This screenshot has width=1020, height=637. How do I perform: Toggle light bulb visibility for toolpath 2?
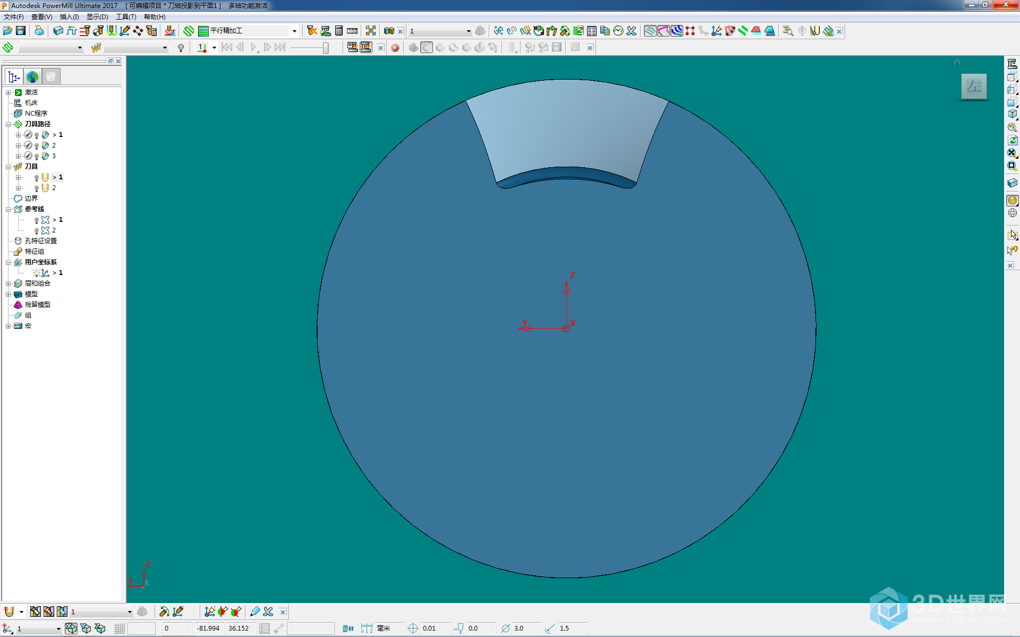coord(37,145)
